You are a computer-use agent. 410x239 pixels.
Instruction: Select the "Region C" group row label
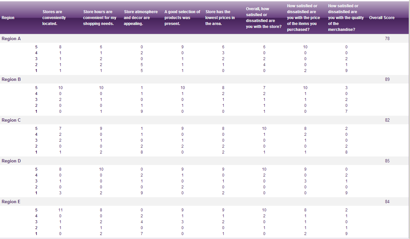coord(11,120)
